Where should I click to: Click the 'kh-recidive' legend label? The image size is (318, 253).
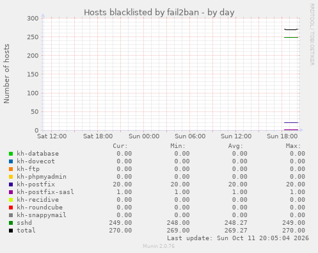coord(38,200)
